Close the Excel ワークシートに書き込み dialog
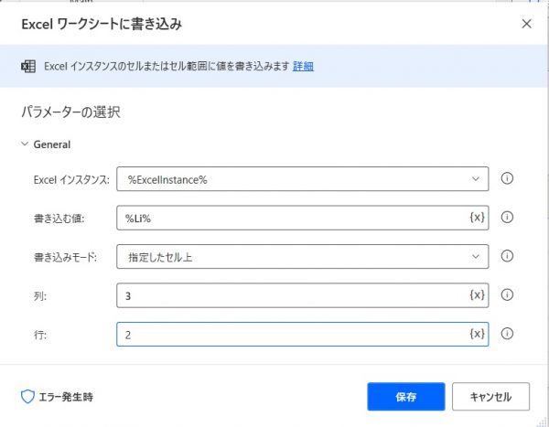 click(526, 24)
